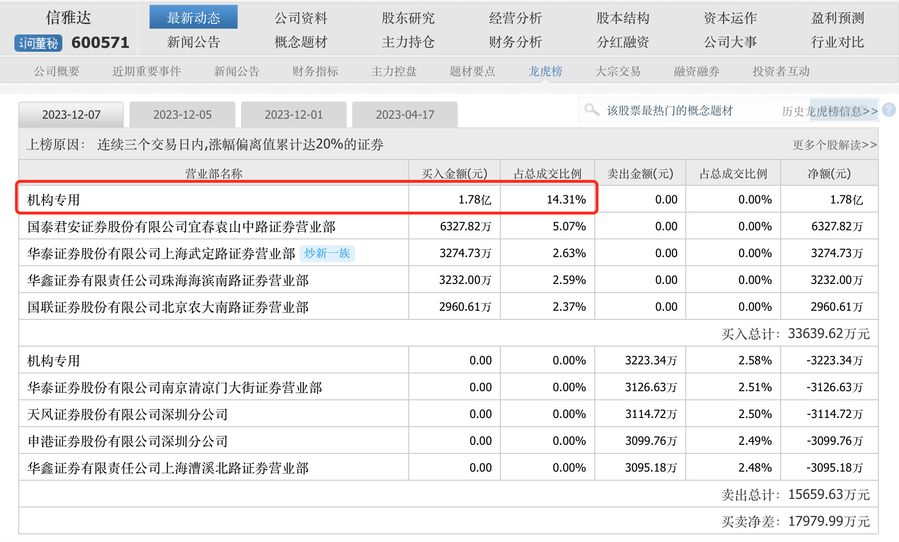Click the search magnifier icon
The image size is (899, 542).
click(x=592, y=110)
